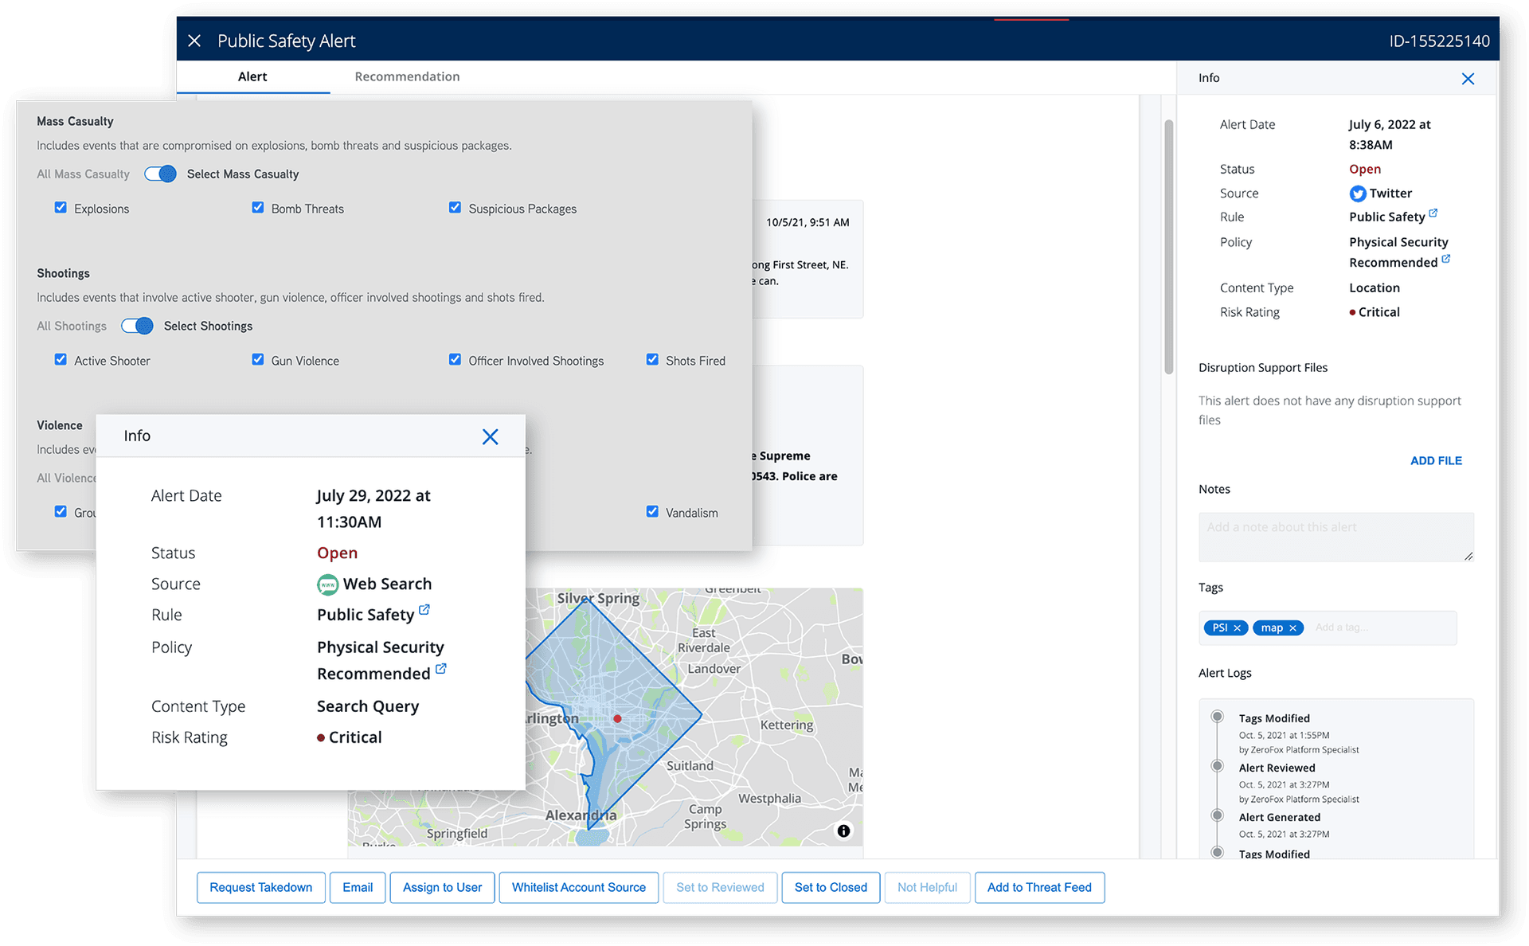Close the Public Safety Alert dialog
Viewport: 1529px width, 946px height.
pyautogui.click(x=194, y=41)
